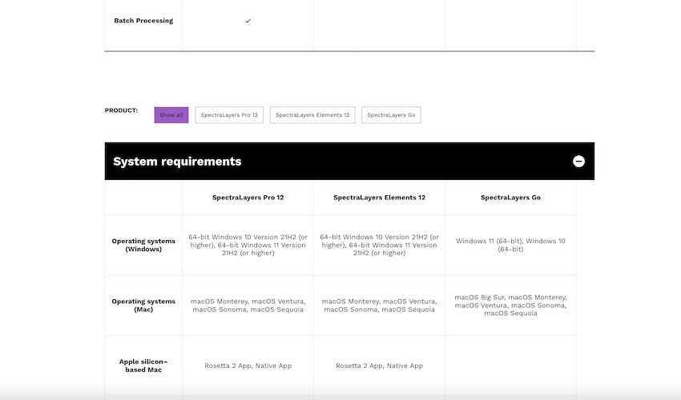681x400 pixels.
Task: Click the Operating systems (Windows) row label
Action: point(143,245)
